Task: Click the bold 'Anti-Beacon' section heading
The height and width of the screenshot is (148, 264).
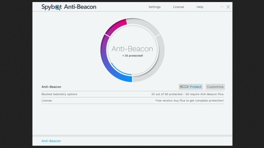Action: pos(51,87)
